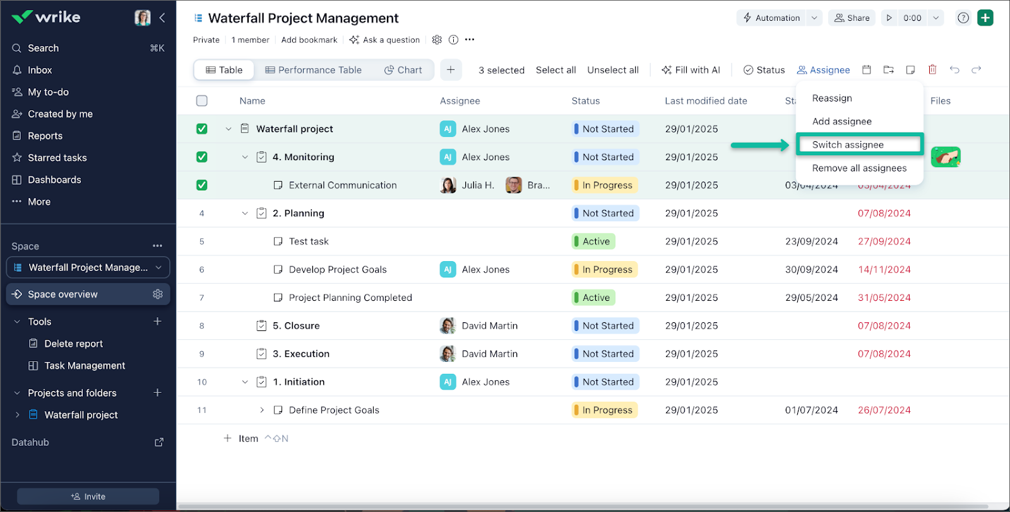Open space settings gear beside Space overview

tap(158, 294)
